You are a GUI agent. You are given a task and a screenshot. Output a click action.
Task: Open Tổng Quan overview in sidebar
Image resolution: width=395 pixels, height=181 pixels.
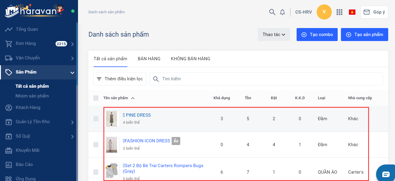point(27,29)
